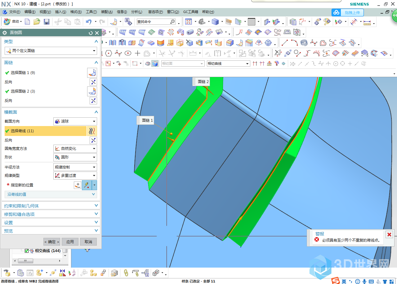The height and width of the screenshot is (284, 397).
Task: Reverse the spine direction icon
Action: point(93,140)
